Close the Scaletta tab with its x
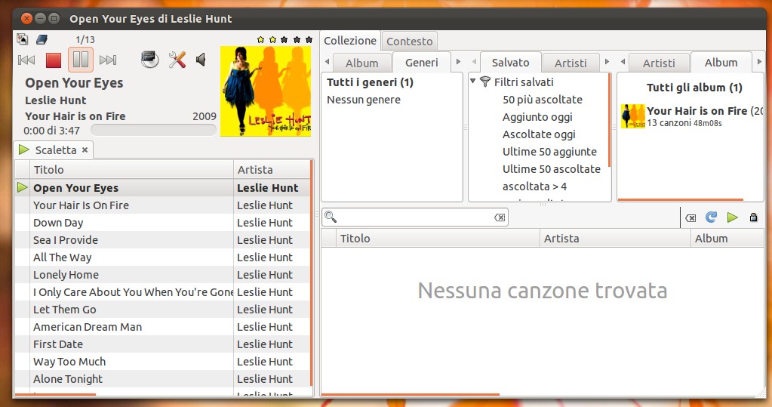 [x=85, y=150]
